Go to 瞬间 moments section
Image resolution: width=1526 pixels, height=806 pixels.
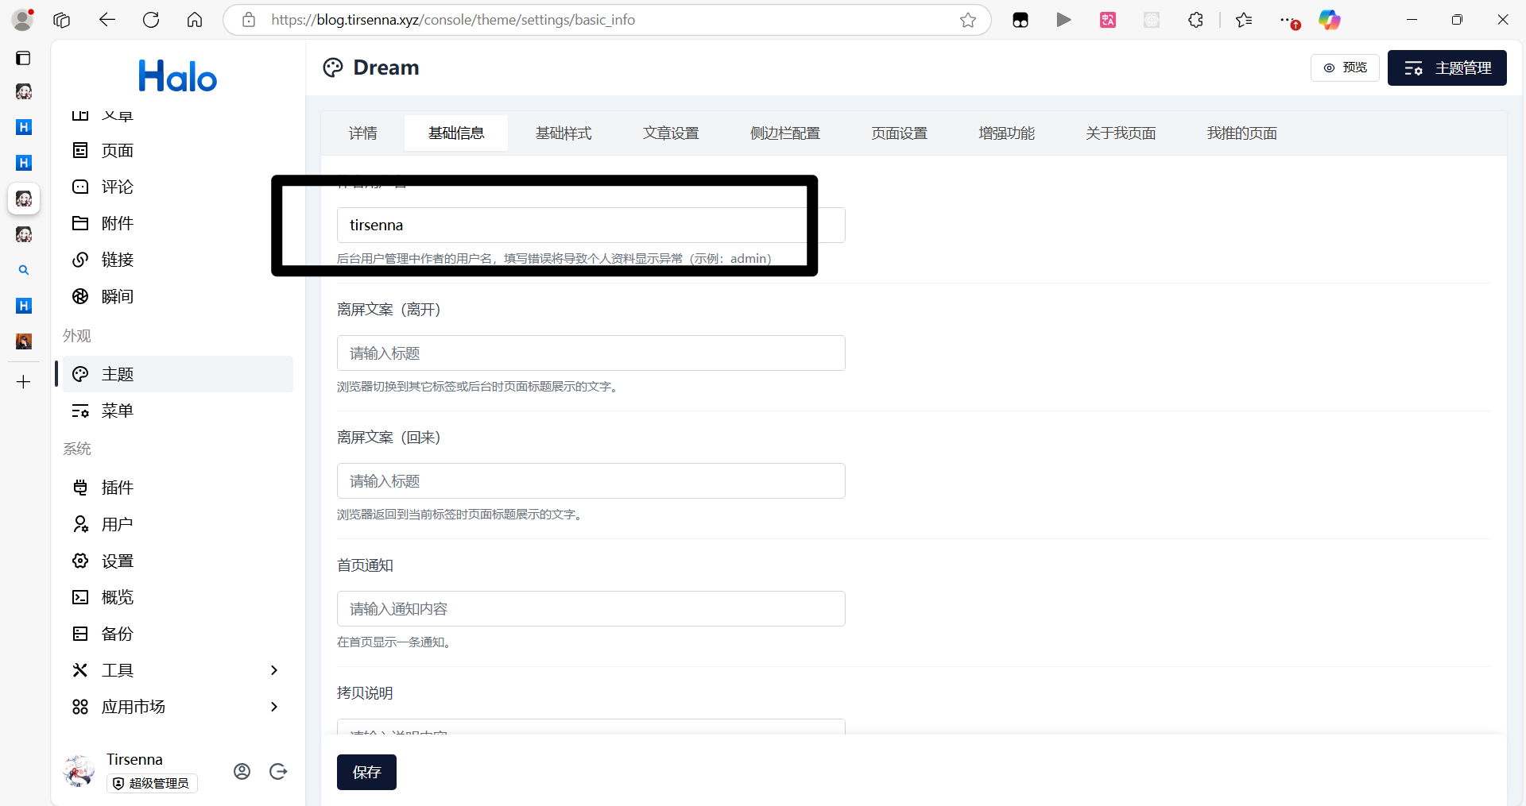[117, 296]
